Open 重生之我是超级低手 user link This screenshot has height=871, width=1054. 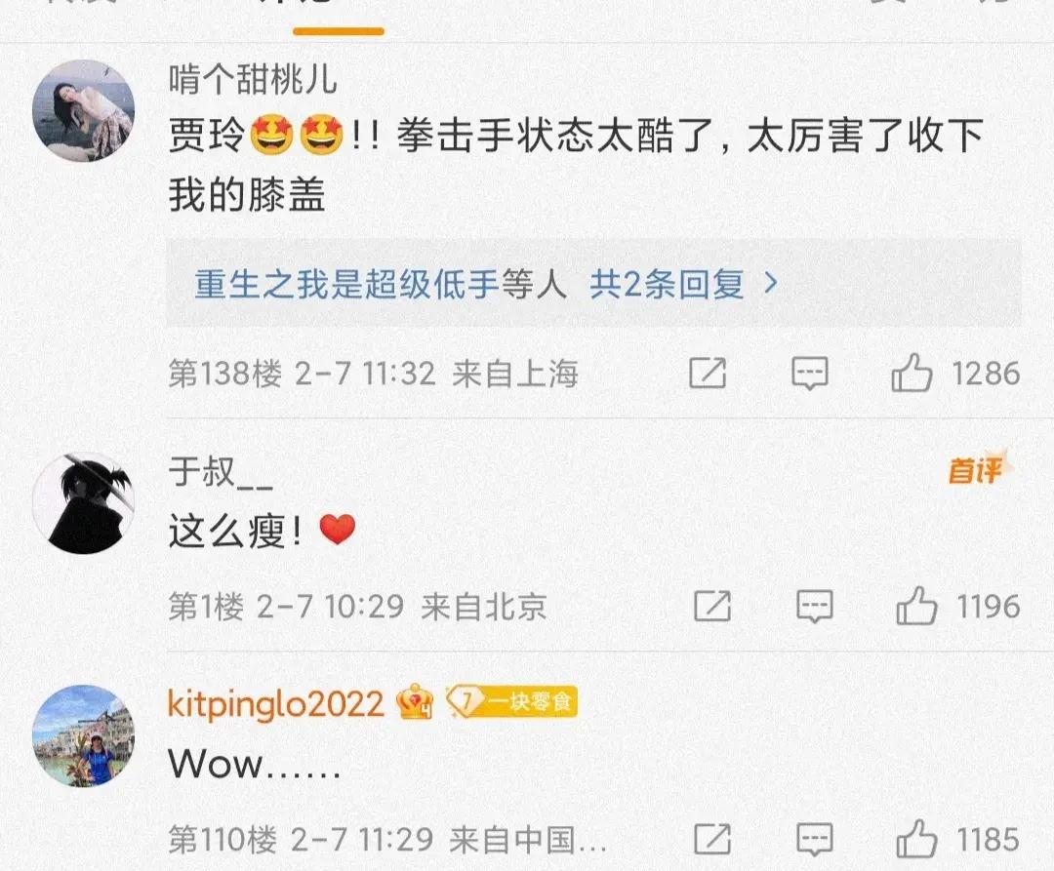click(x=346, y=284)
